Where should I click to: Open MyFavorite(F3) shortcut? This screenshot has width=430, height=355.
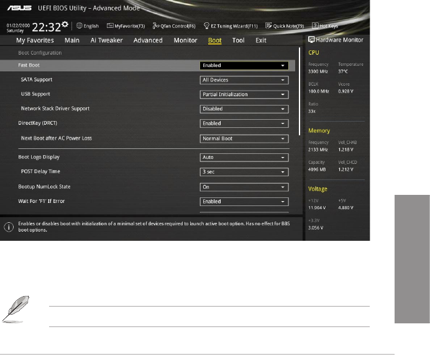point(126,26)
